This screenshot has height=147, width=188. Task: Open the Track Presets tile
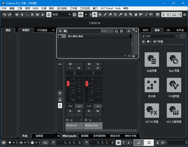(x=152, y=59)
